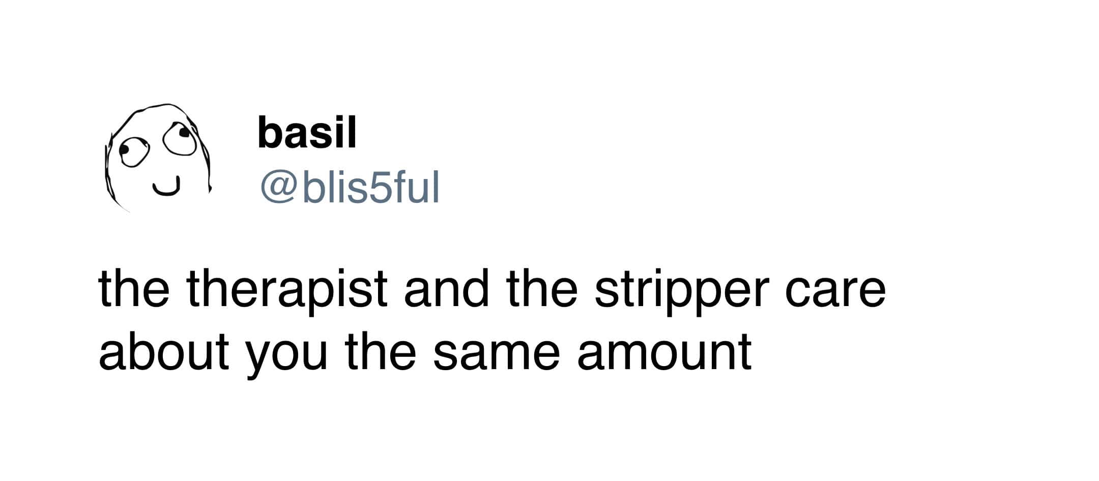Screen dimensions: 1099x481
Task: Select the word amount in the tweet
Action: coord(664,352)
